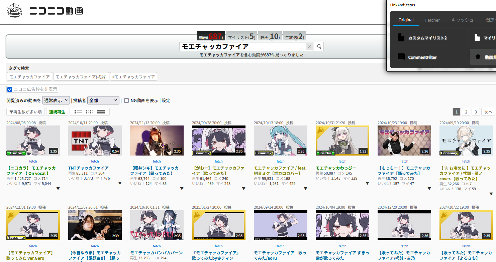Open the 投稿者 全部 dropdown
This screenshot has width=496, height=262.
(x=103, y=100)
